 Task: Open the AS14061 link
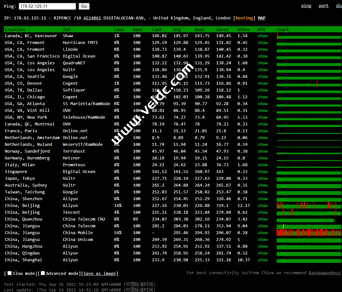(x=92, y=18)
